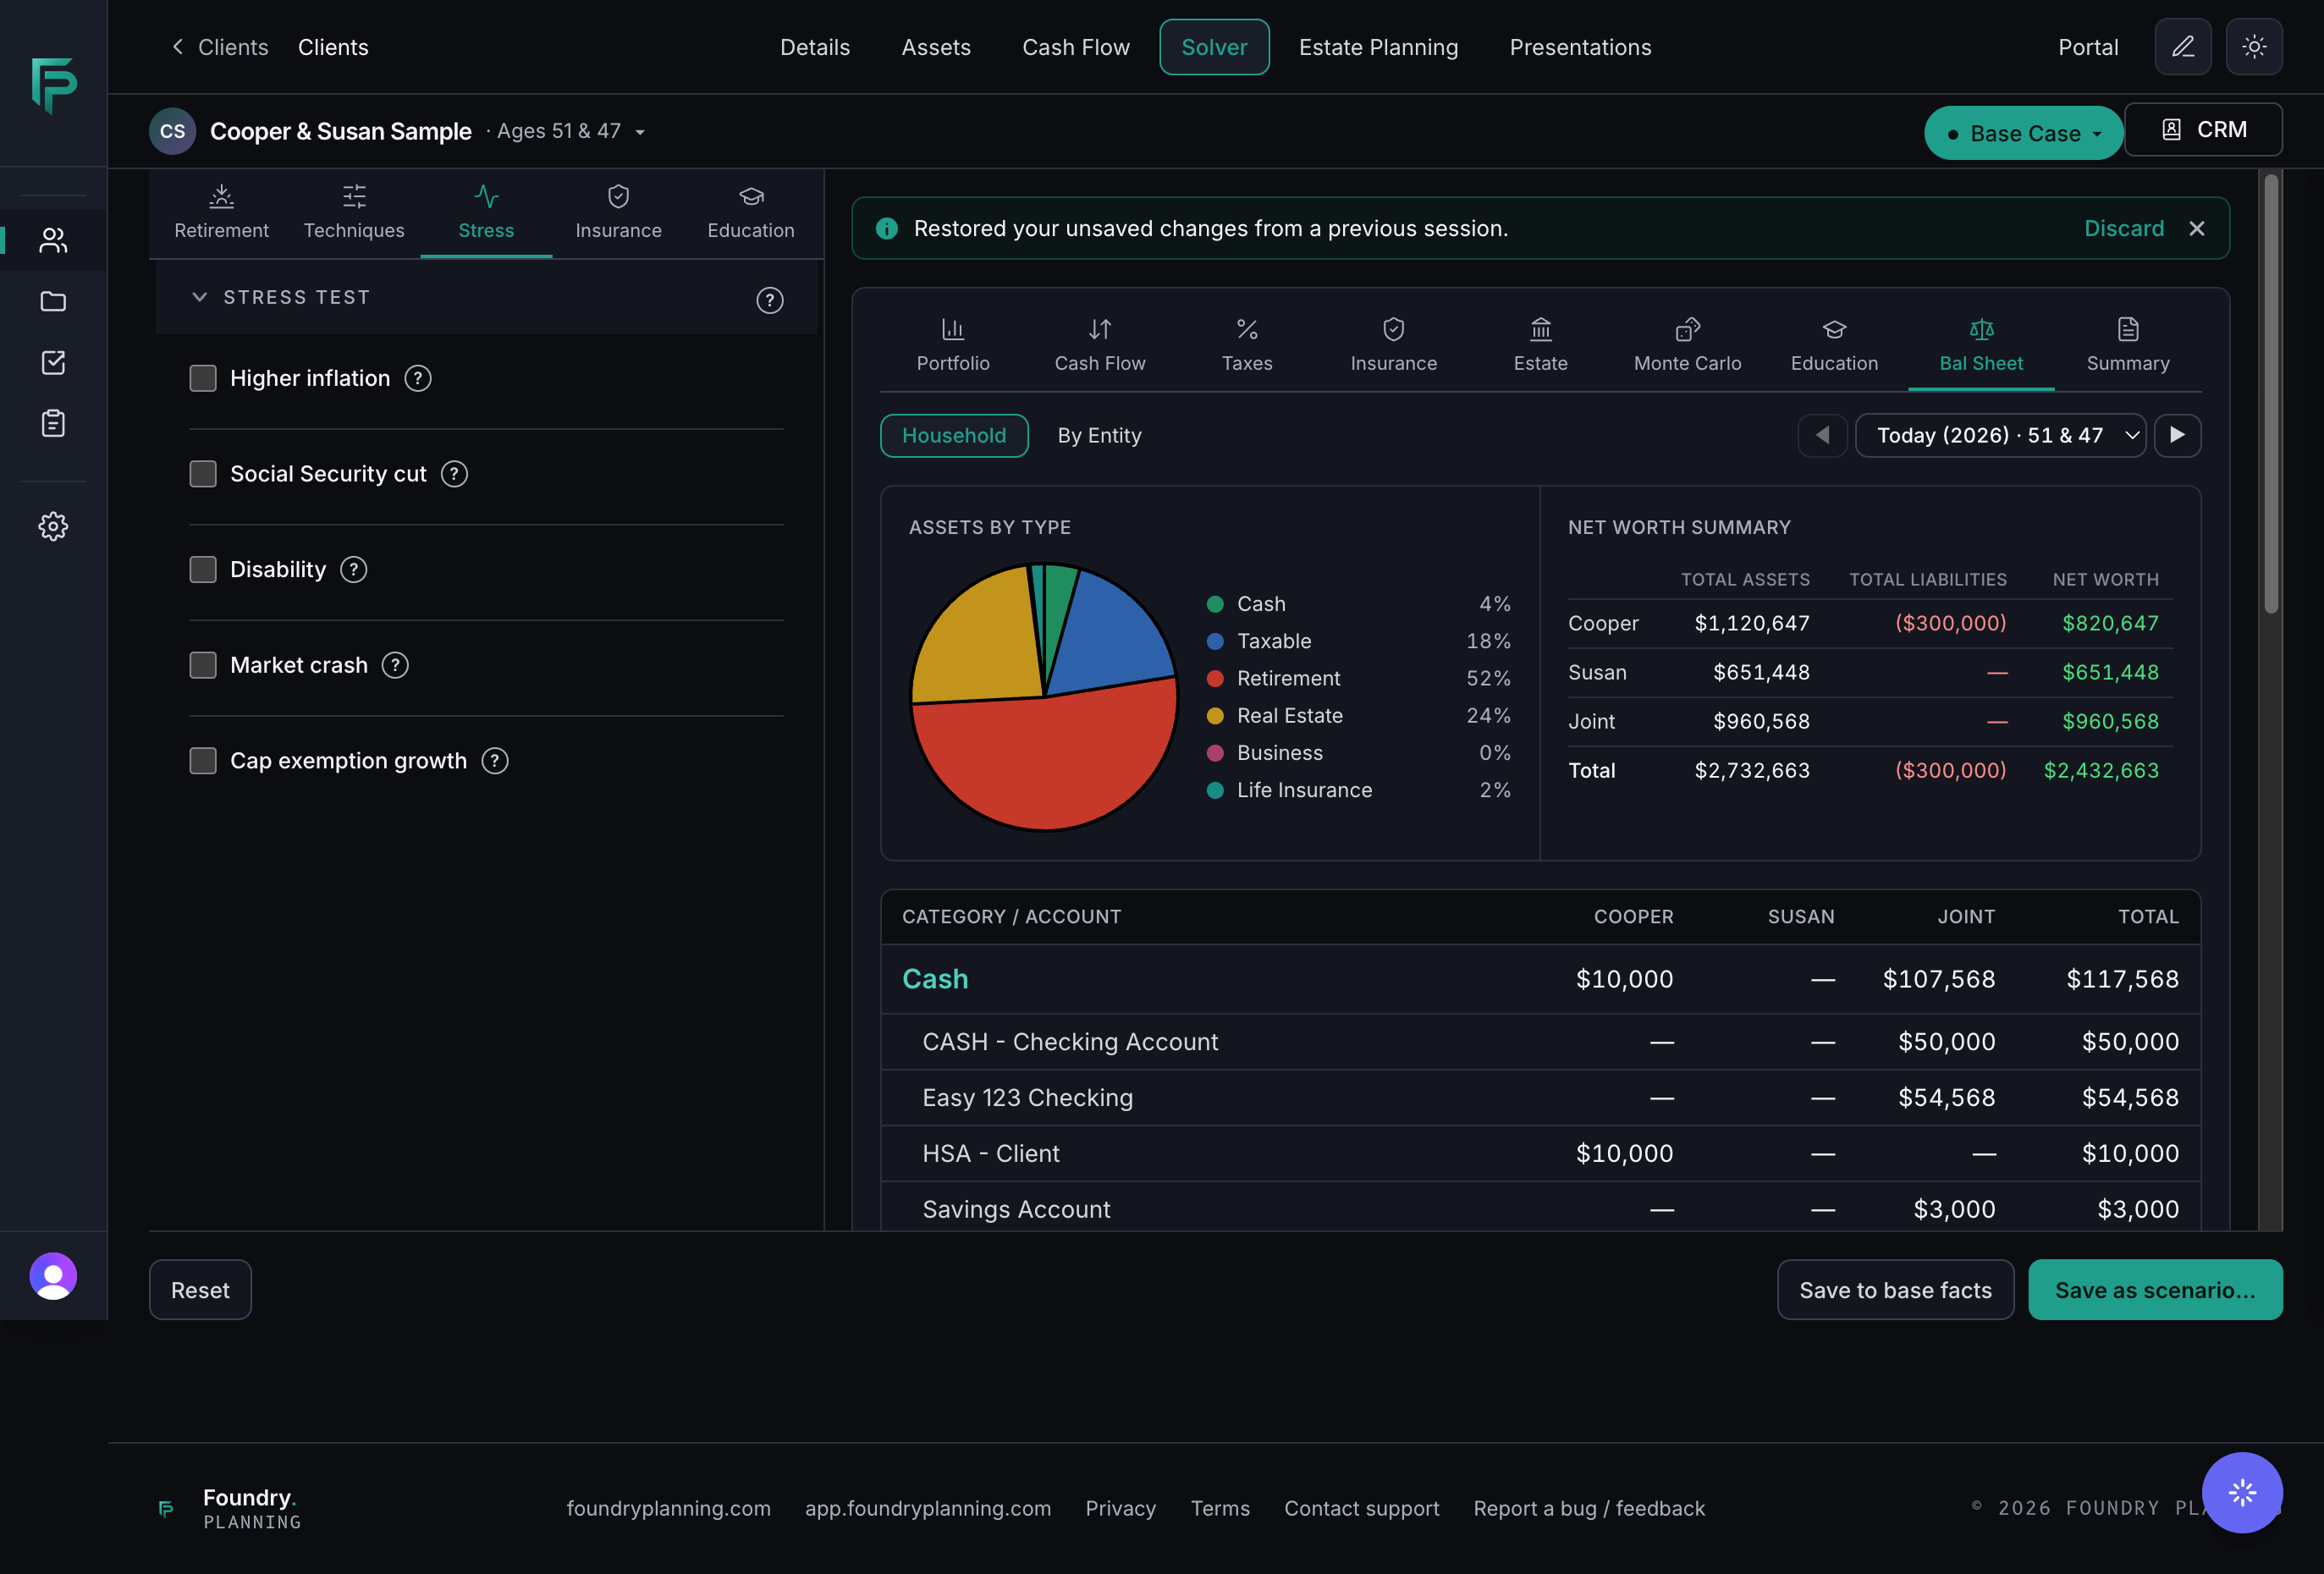Click the Real Estate legend color dot
Viewport: 2324px width, 1574px height.
1215,716
